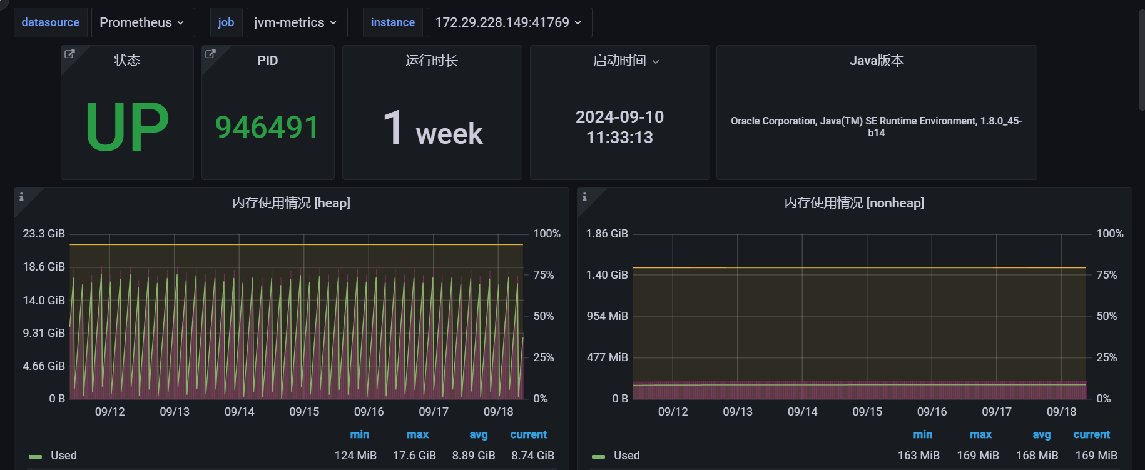Click the 09/17 tick on nonheap chart axis
This screenshot has width=1145, height=470.
pos(997,412)
